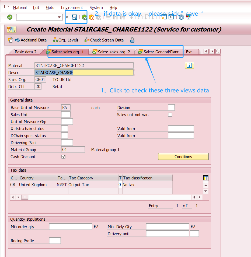Image resolution: width=251 pixels, height=257 pixels.
Task: Expand the command field dropdown arrow
Action: click(x=59, y=17)
